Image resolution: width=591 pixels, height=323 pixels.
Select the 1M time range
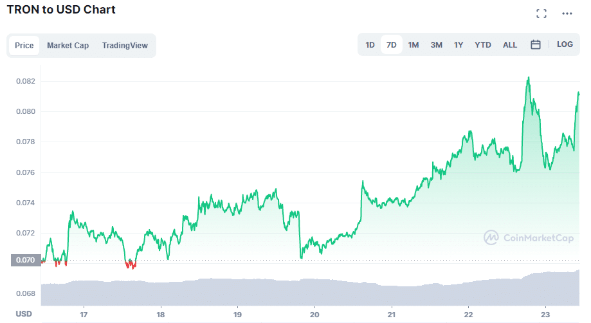[x=414, y=45]
